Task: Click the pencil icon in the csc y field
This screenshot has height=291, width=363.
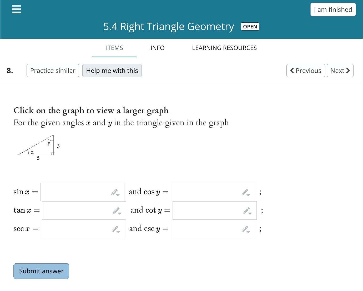Action: 245,228
